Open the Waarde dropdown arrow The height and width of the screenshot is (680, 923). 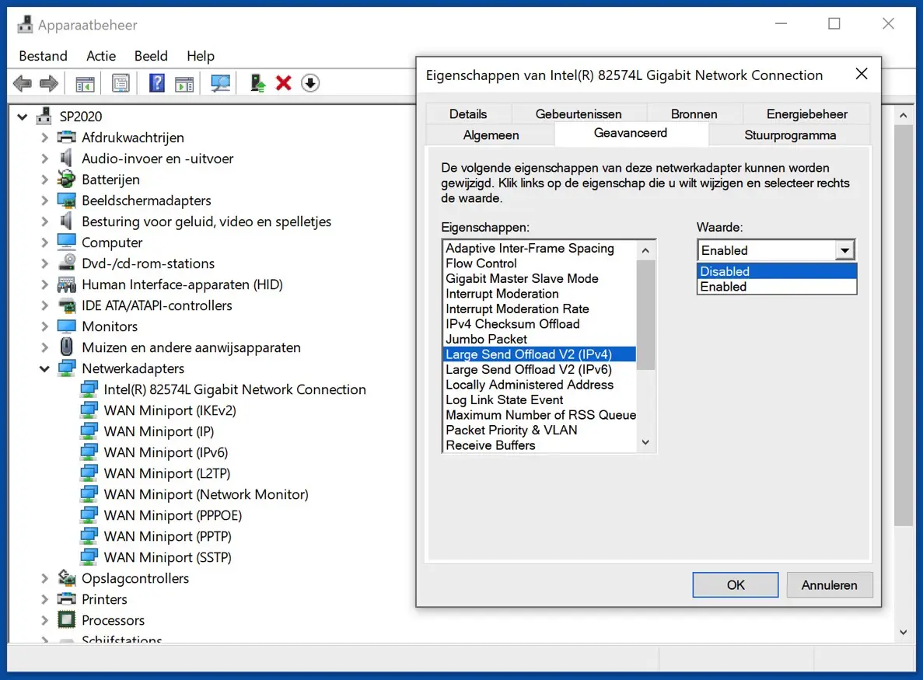pos(844,250)
